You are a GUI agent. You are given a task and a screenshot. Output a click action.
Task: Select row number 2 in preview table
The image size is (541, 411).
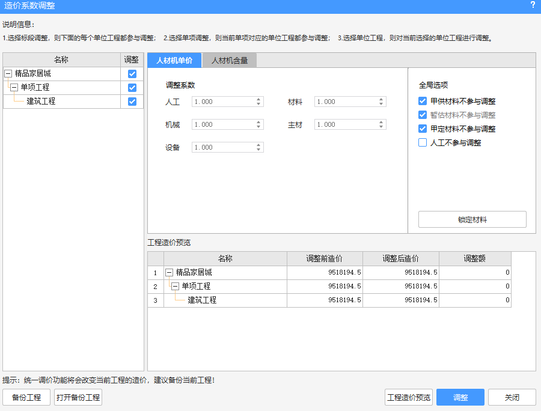click(x=156, y=287)
